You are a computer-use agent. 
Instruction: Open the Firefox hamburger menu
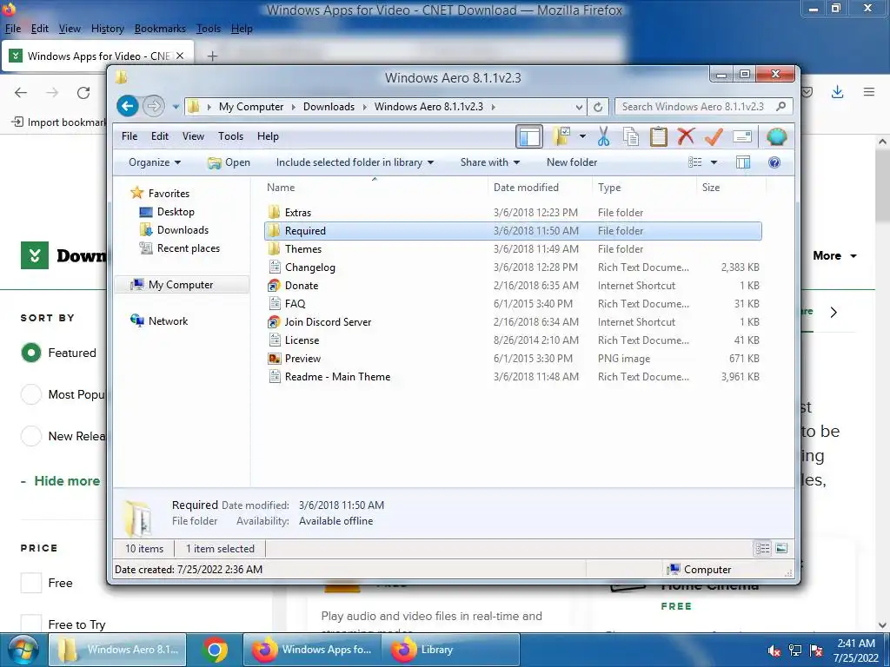(869, 92)
